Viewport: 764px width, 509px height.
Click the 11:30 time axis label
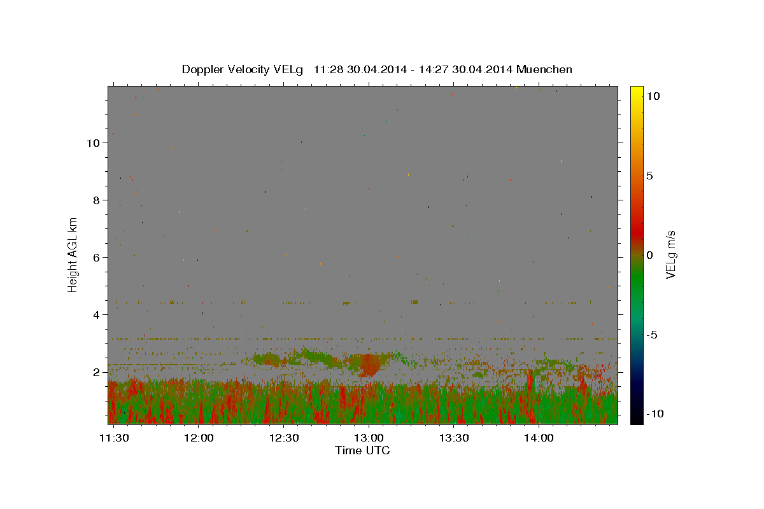click(x=114, y=438)
